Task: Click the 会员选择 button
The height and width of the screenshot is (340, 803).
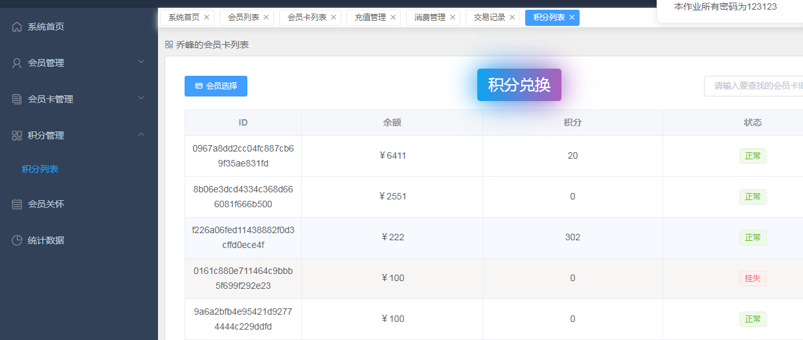Action: coord(216,86)
